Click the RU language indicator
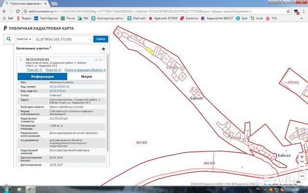This screenshot has height=193, width=308. pyautogui.click(x=258, y=189)
